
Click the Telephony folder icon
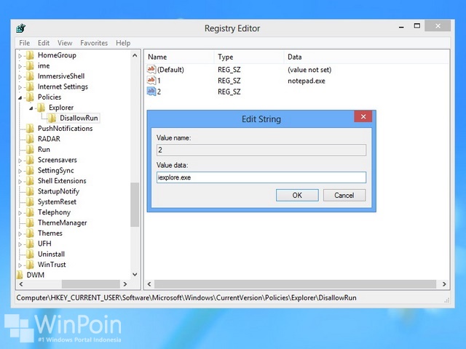point(30,212)
